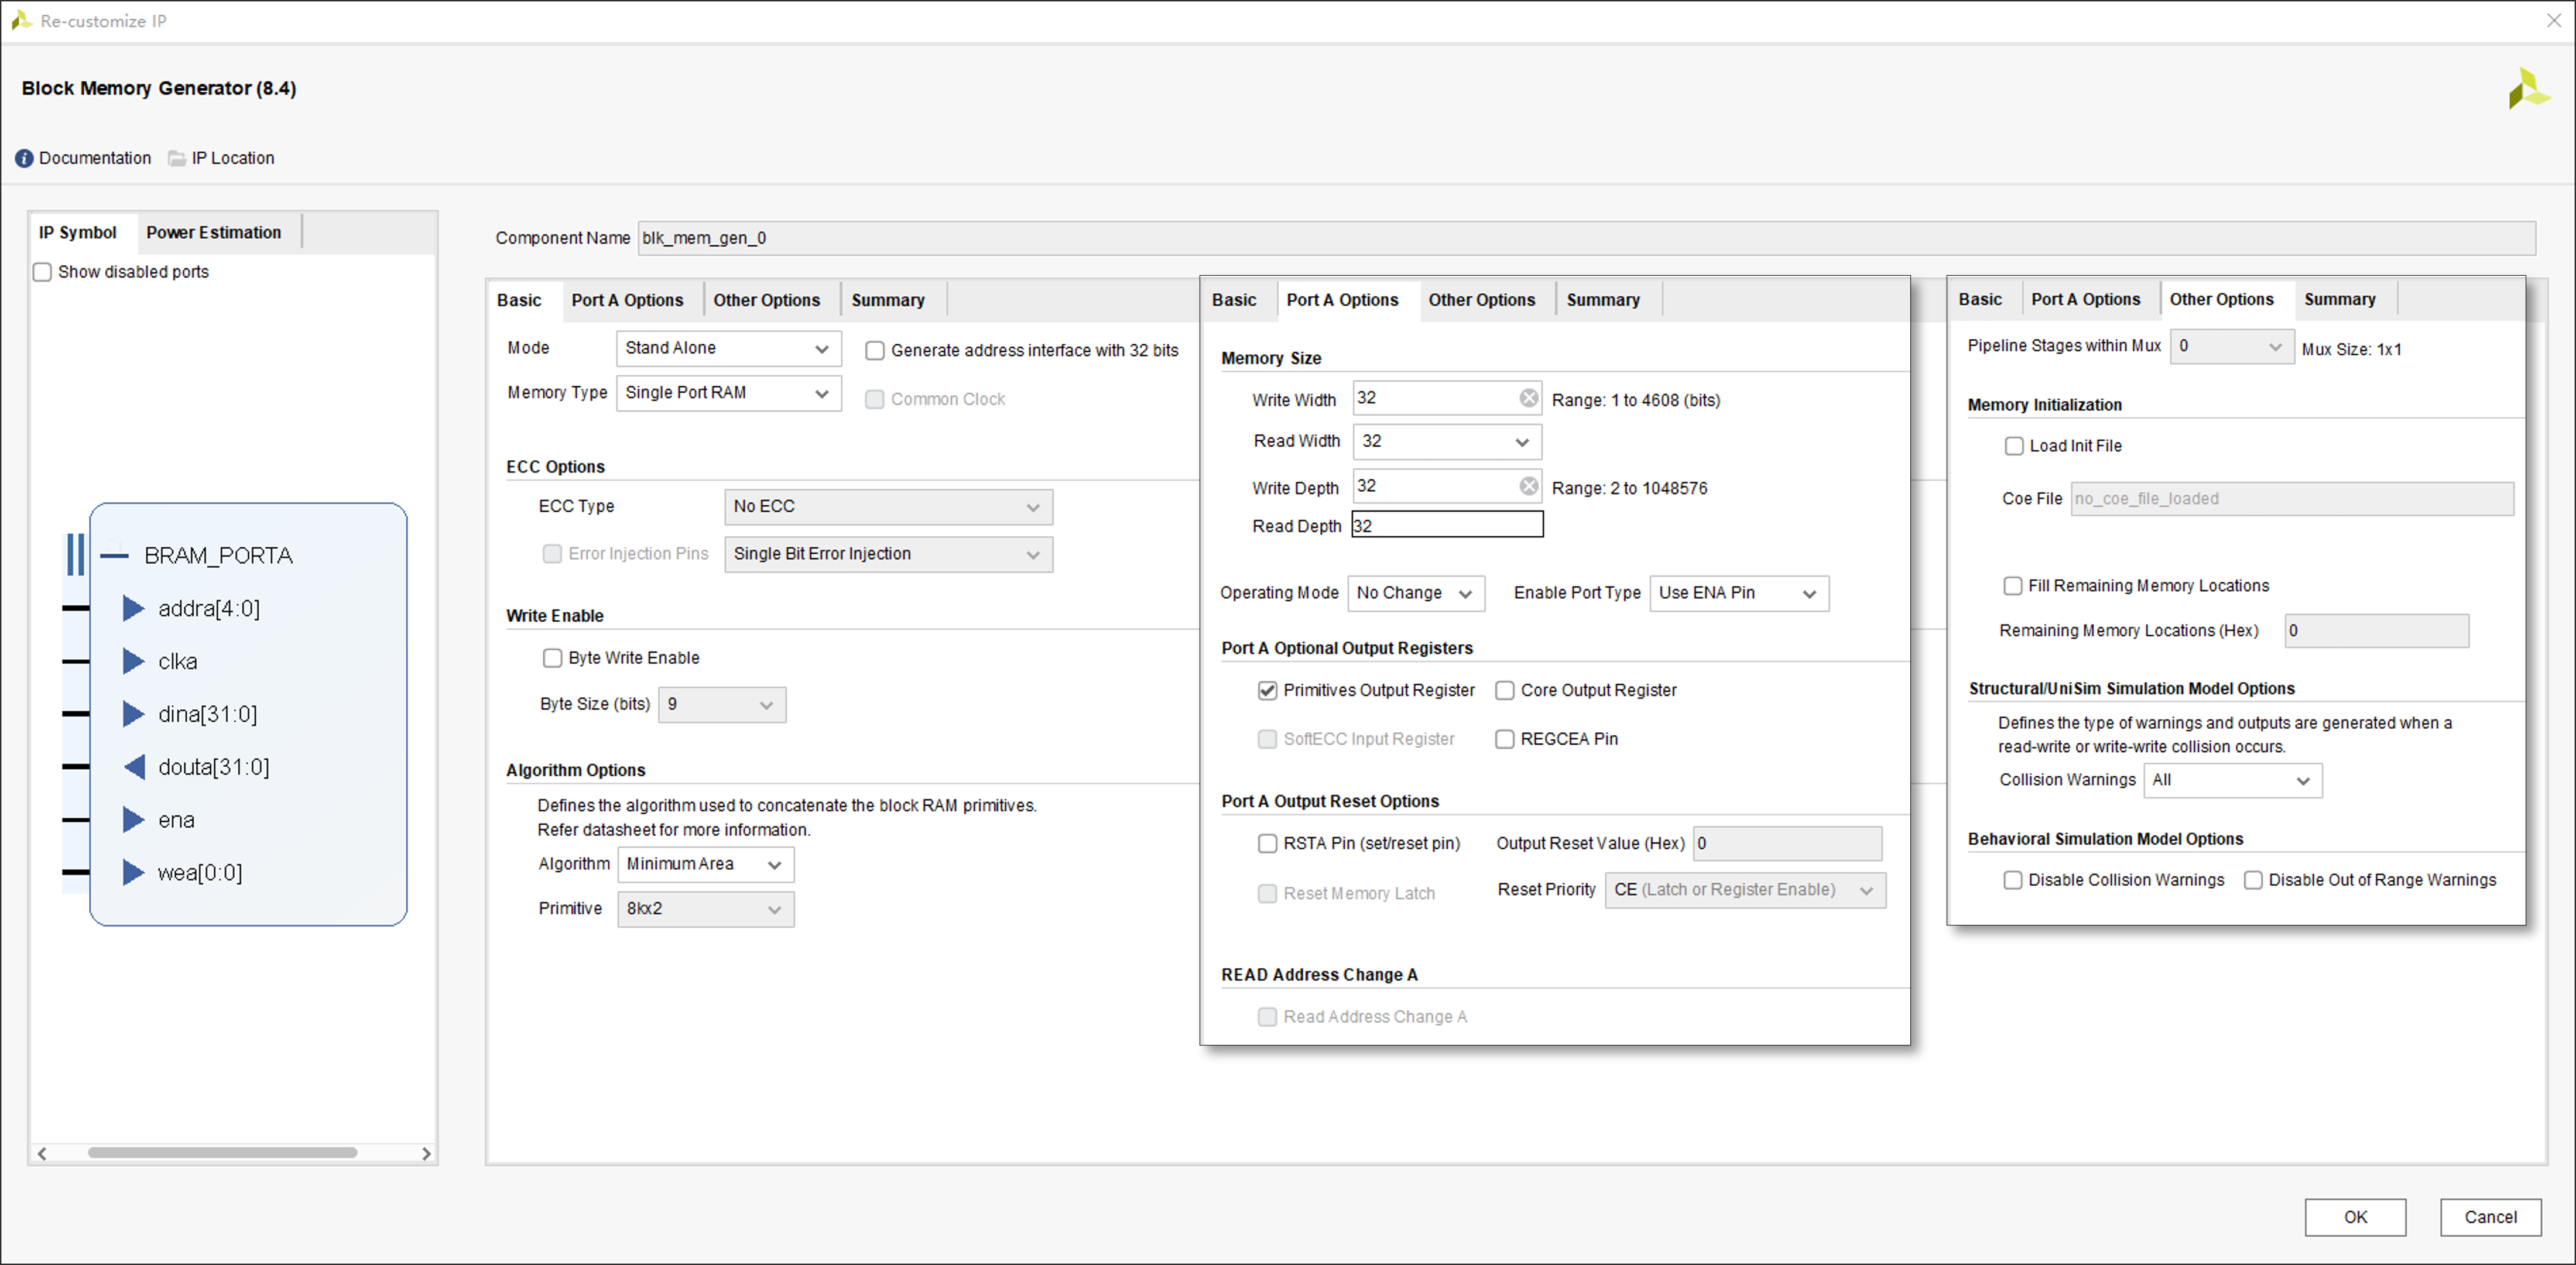The height and width of the screenshot is (1265, 2576).
Task: Collapse the BRAM_PORTA interface minus icon
Action: (x=115, y=555)
